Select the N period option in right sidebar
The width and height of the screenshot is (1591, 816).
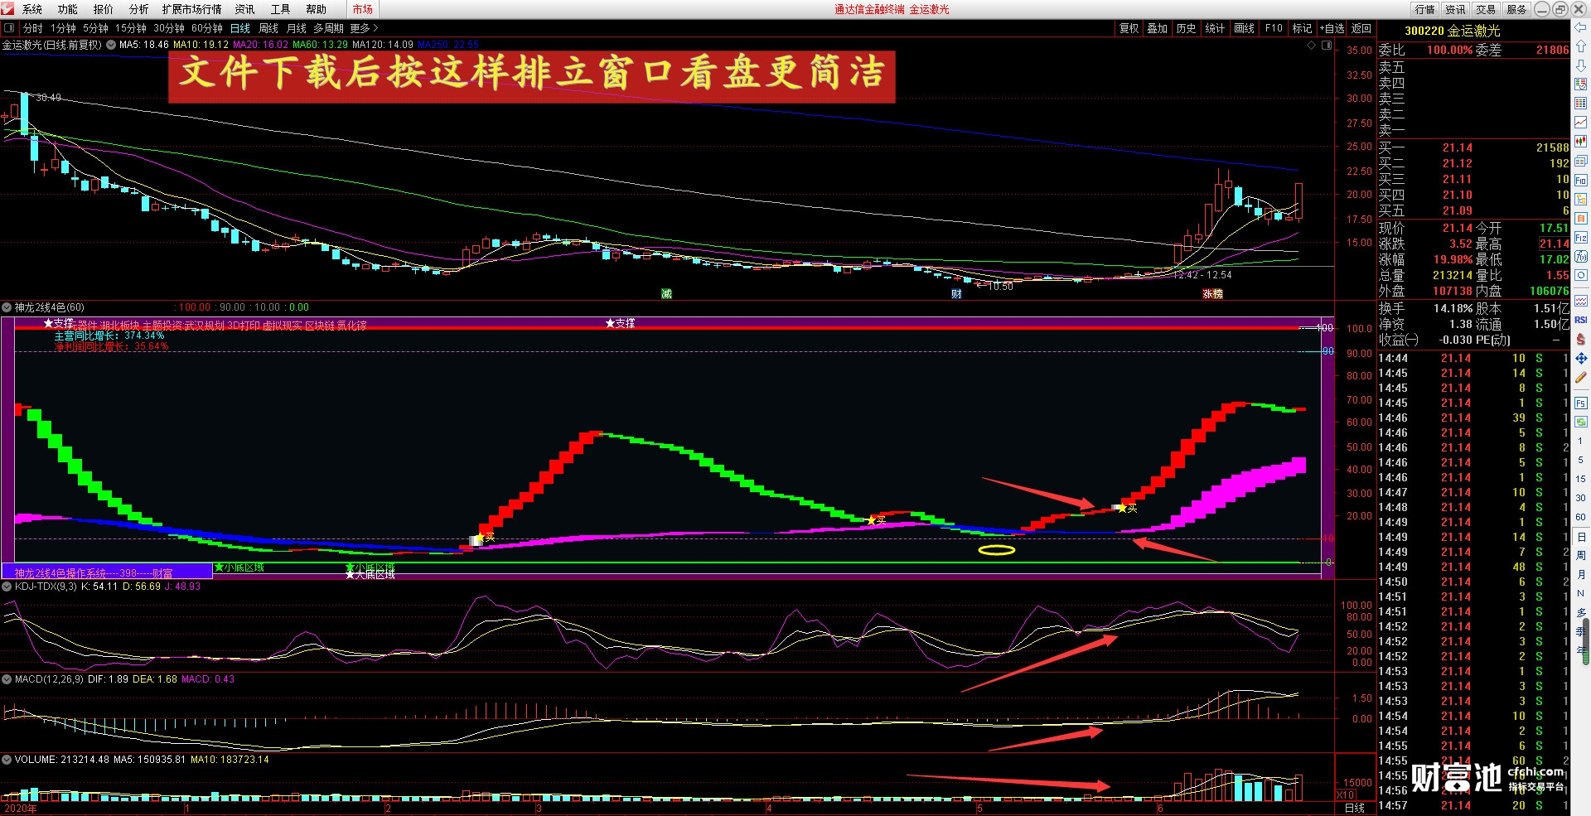[1580, 593]
